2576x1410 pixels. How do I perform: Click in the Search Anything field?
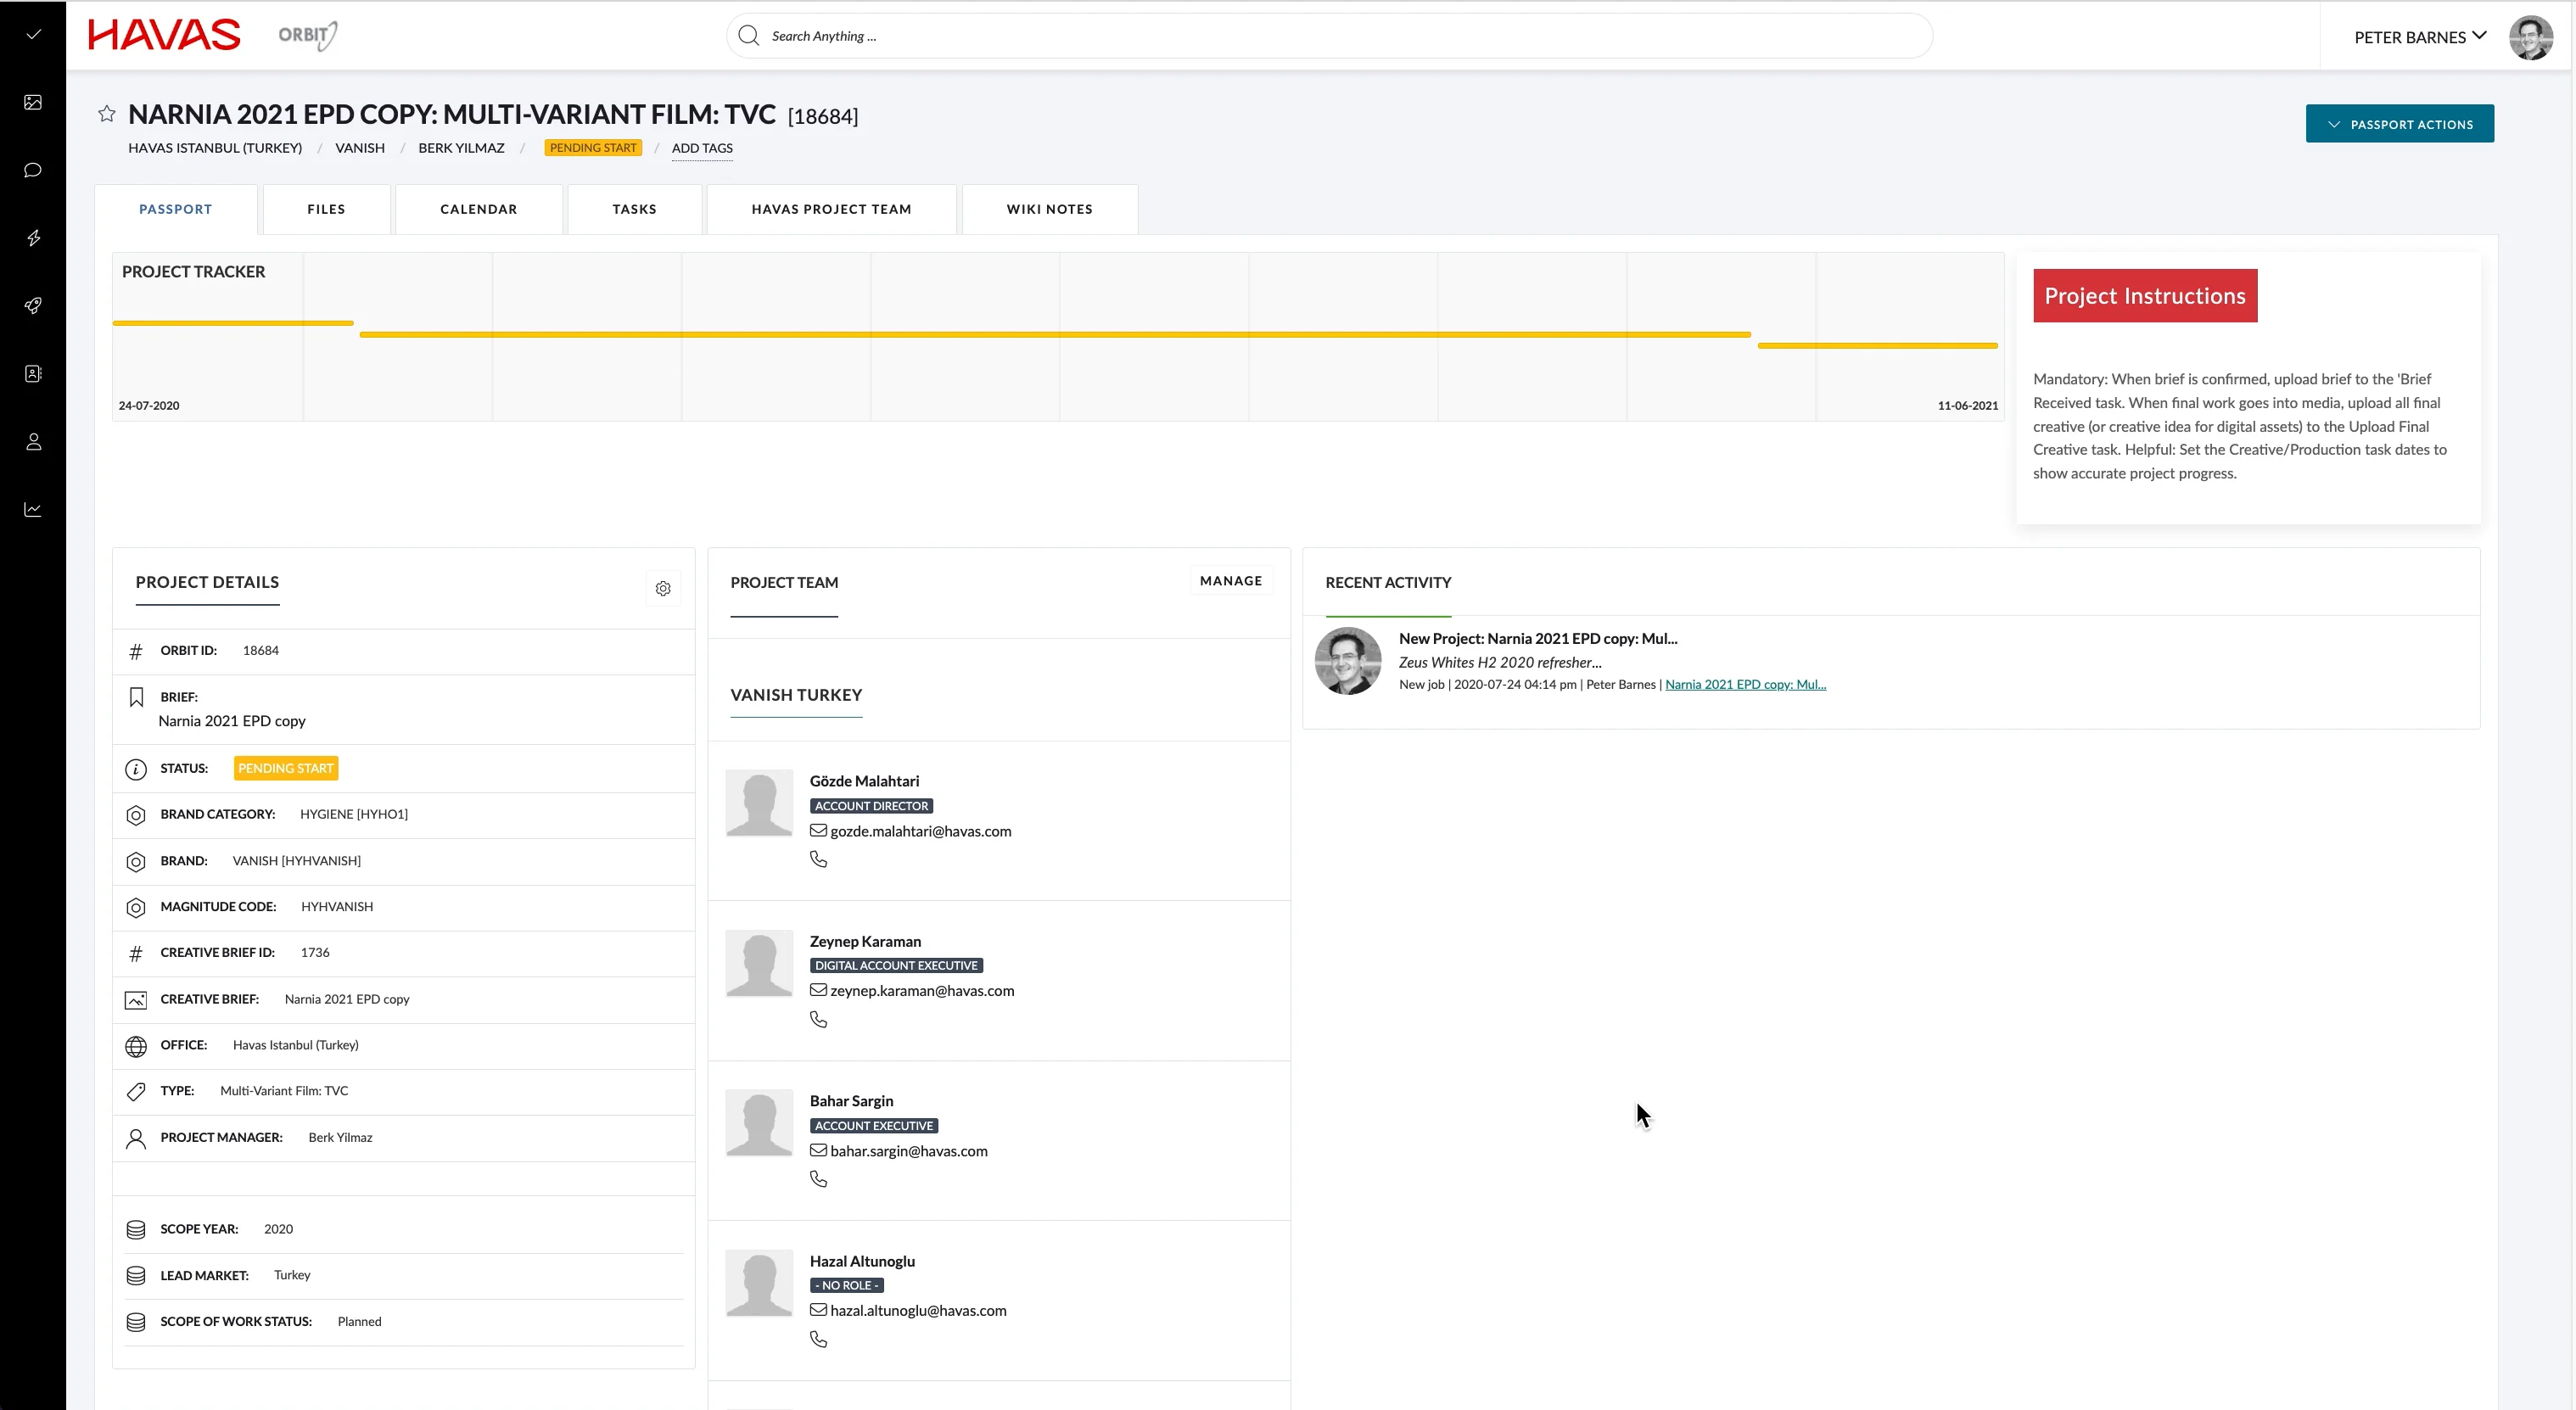[1329, 36]
